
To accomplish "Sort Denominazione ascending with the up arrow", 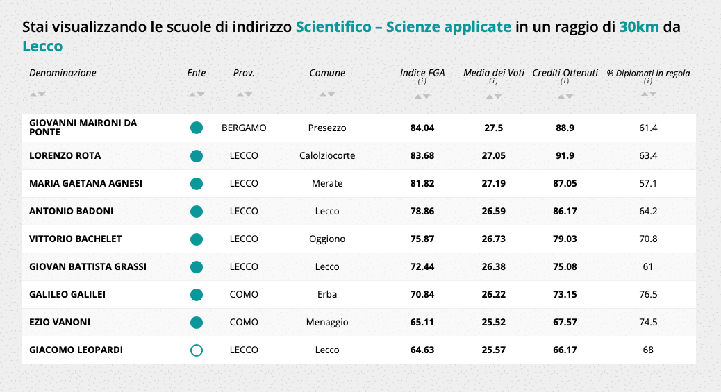I will (33, 94).
